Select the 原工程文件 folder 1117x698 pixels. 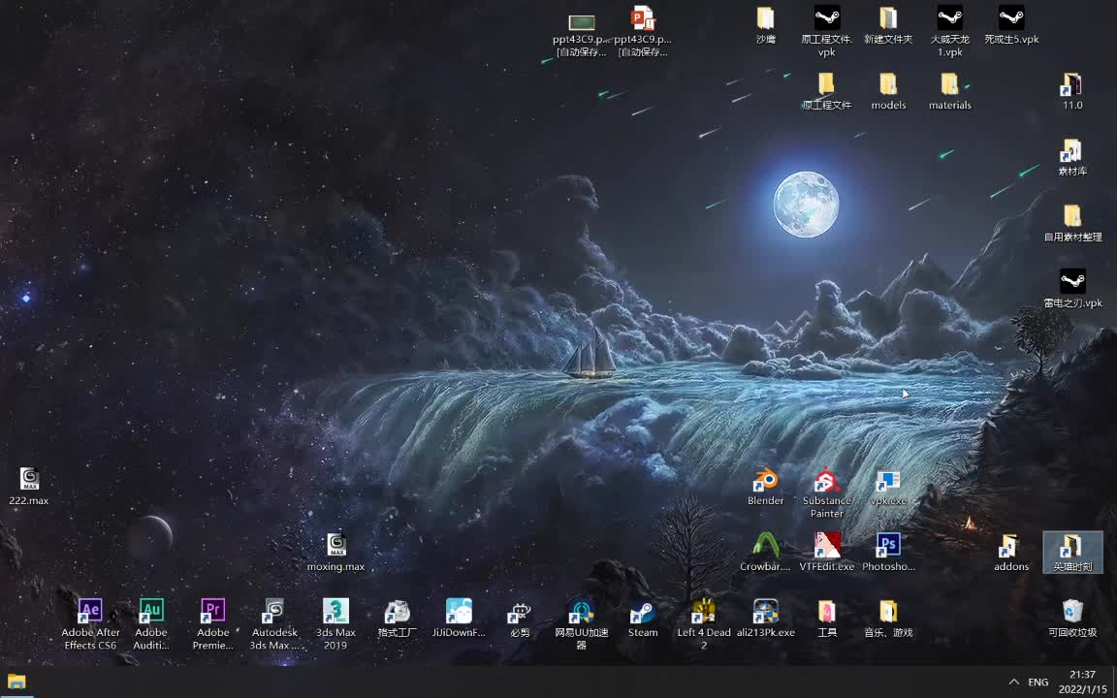click(x=827, y=91)
